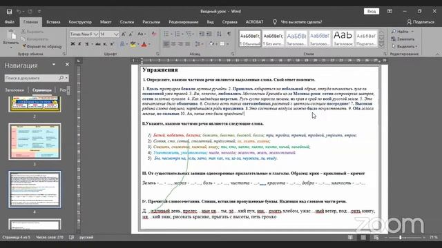Apply subscript formatting
Viewport: 442px width, 248px height.
[x=104, y=44]
